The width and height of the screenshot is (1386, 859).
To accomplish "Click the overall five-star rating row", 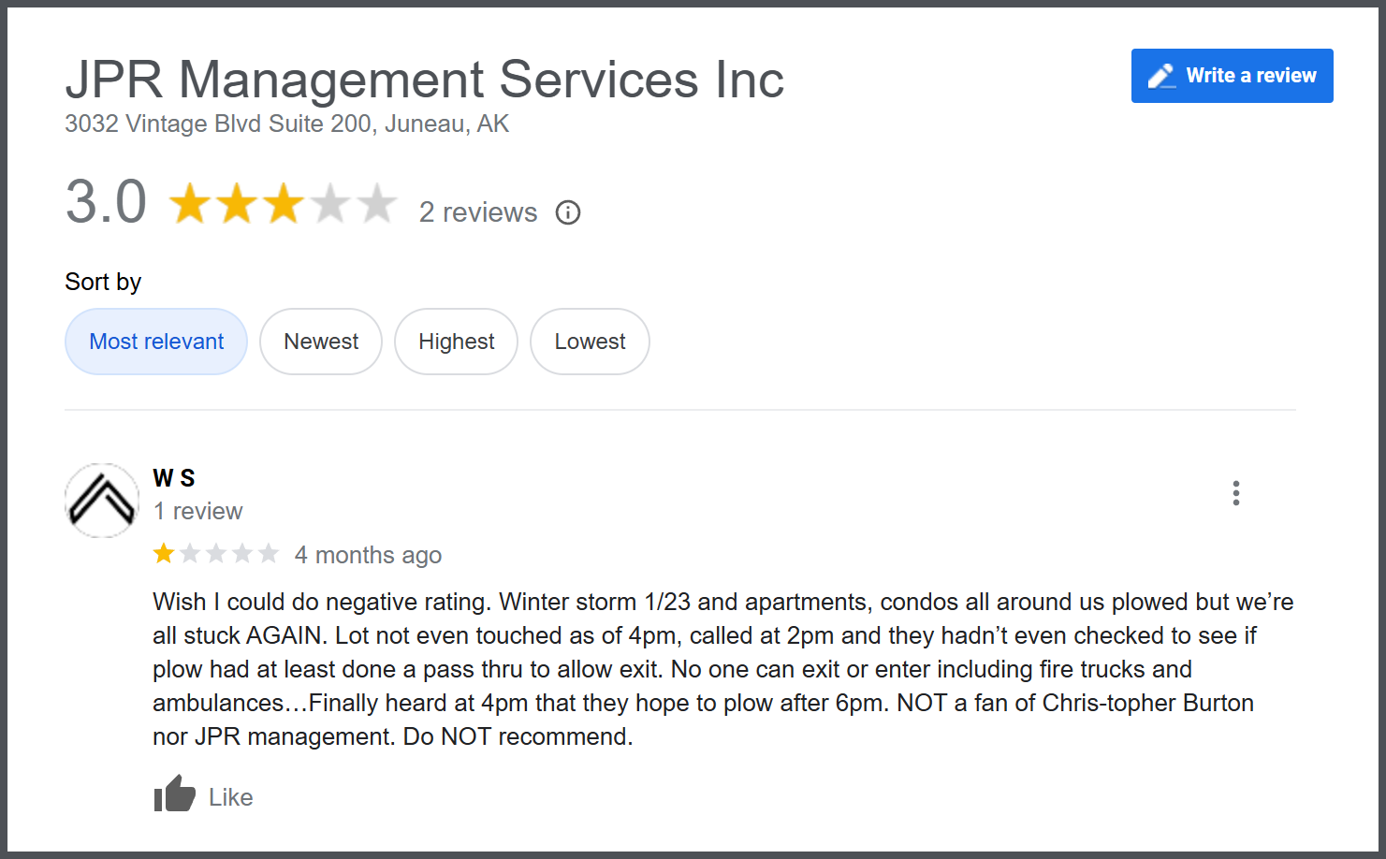I will [283, 204].
